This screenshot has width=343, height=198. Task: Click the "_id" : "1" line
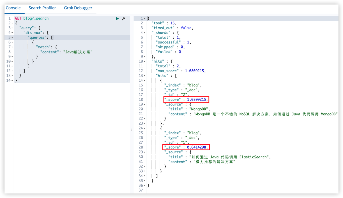point(177,142)
